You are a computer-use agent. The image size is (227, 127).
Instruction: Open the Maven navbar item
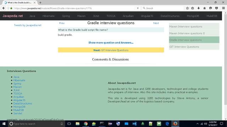(81, 16)
